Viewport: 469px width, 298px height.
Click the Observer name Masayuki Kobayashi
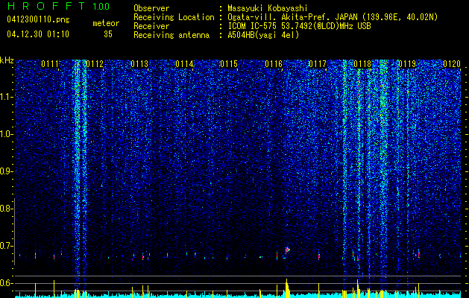pos(268,8)
